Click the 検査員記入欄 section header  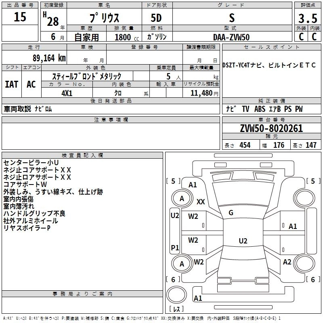click(x=82, y=155)
